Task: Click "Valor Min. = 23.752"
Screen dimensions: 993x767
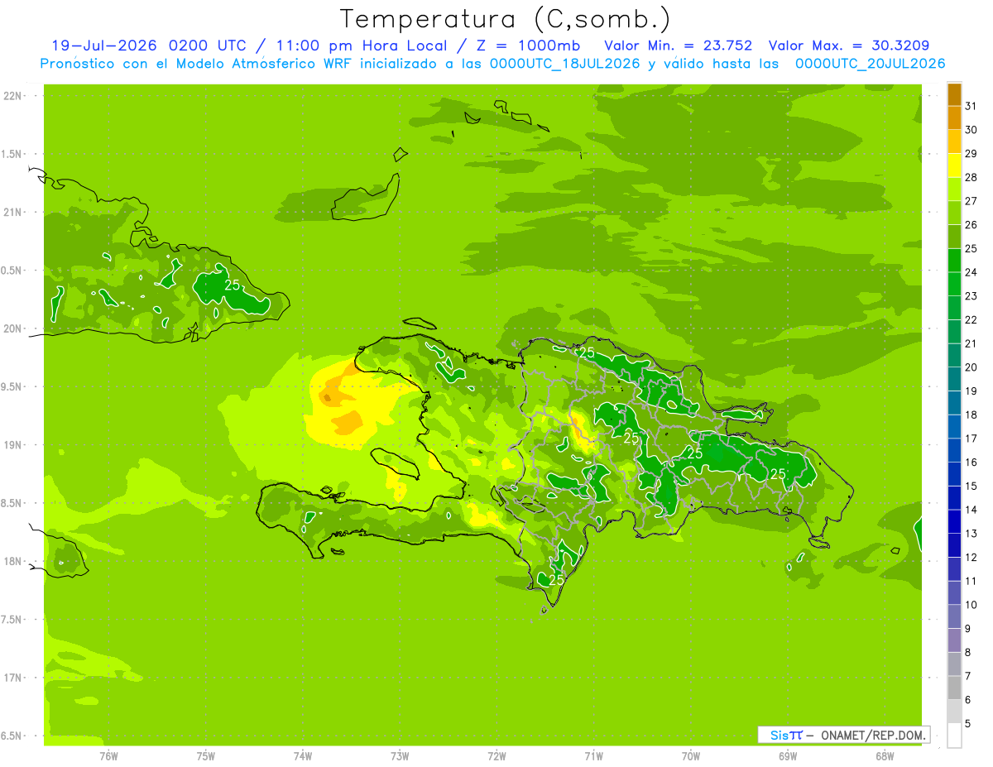Action: (x=678, y=46)
